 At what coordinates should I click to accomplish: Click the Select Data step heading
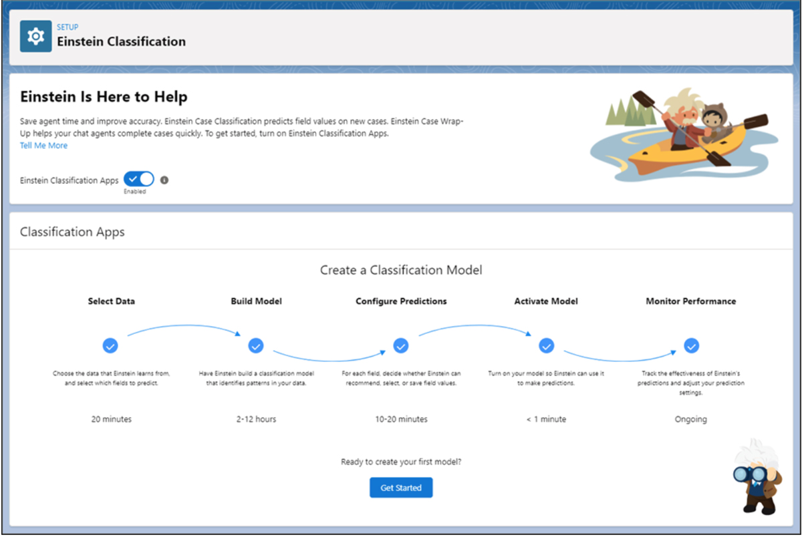(111, 301)
